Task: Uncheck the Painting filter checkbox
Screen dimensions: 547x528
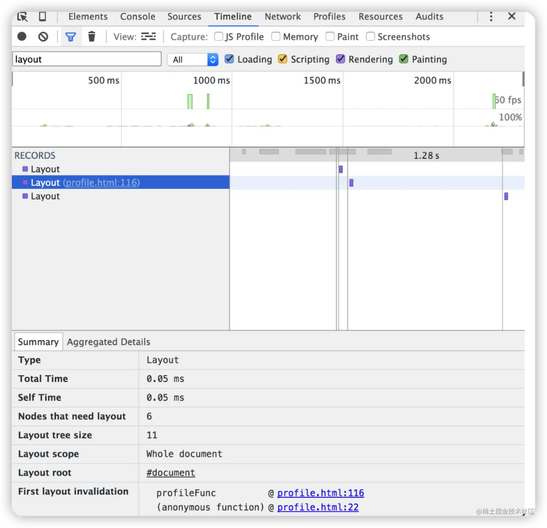Action: [x=404, y=59]
